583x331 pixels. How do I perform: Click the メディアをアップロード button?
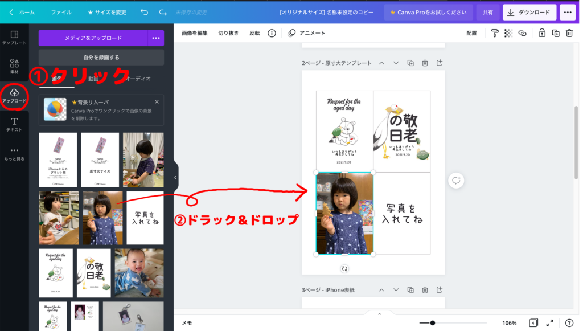[93, 38]
